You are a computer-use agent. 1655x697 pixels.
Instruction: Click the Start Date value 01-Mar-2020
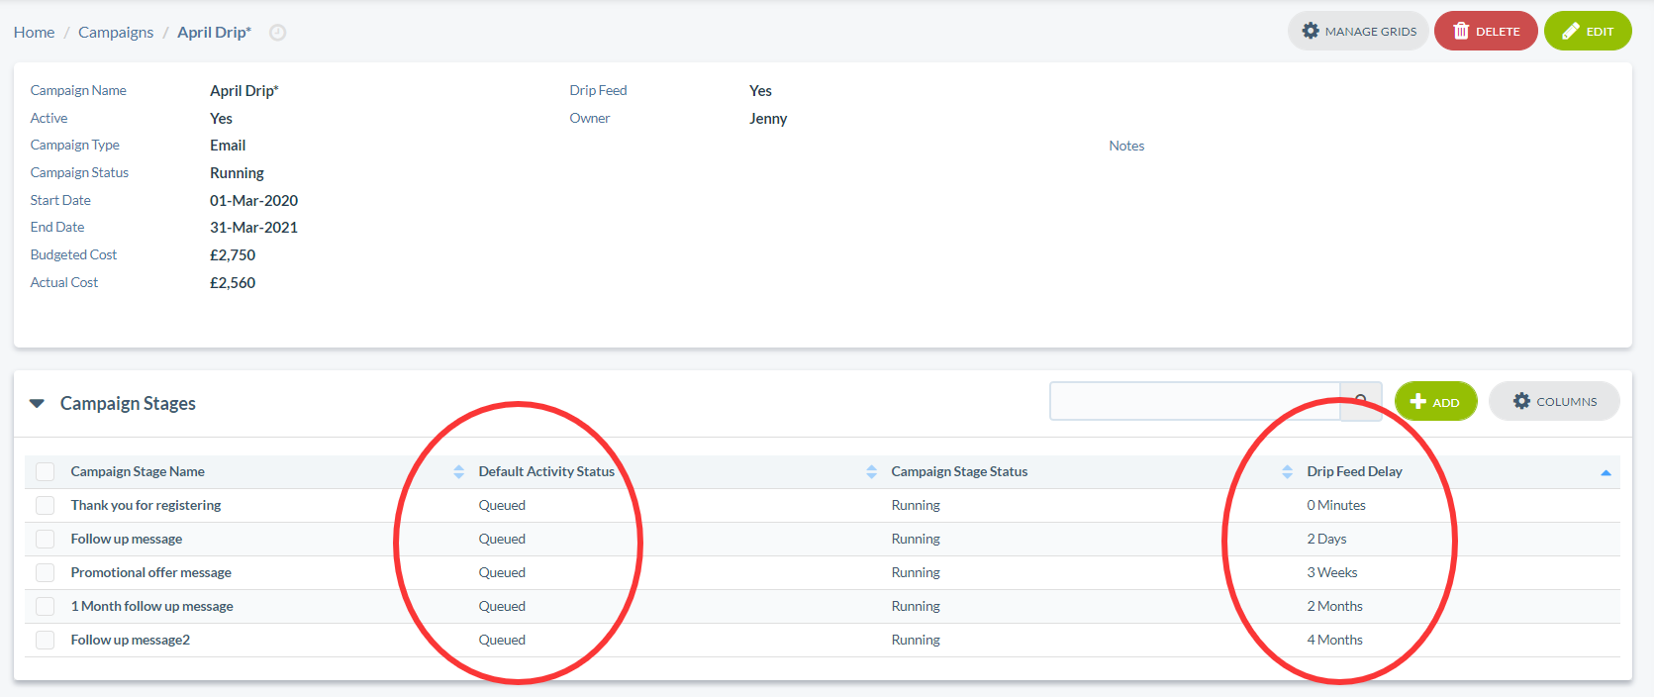point(253,200)
